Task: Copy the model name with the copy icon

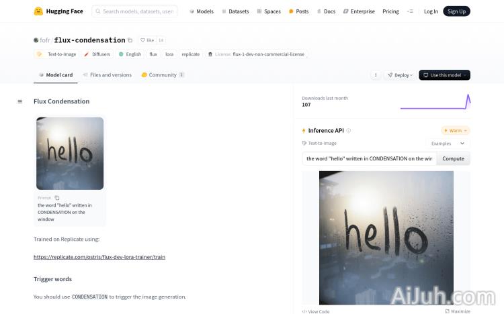Action: [130, 40]
